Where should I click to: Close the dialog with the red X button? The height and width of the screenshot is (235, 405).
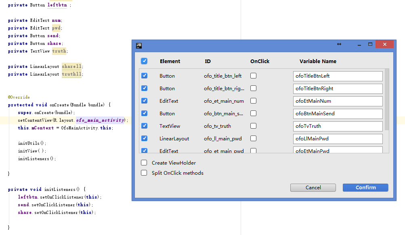(384, 44)
